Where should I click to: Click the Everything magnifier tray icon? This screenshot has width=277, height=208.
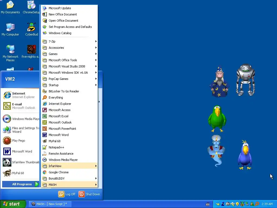(x=257, y=204)
